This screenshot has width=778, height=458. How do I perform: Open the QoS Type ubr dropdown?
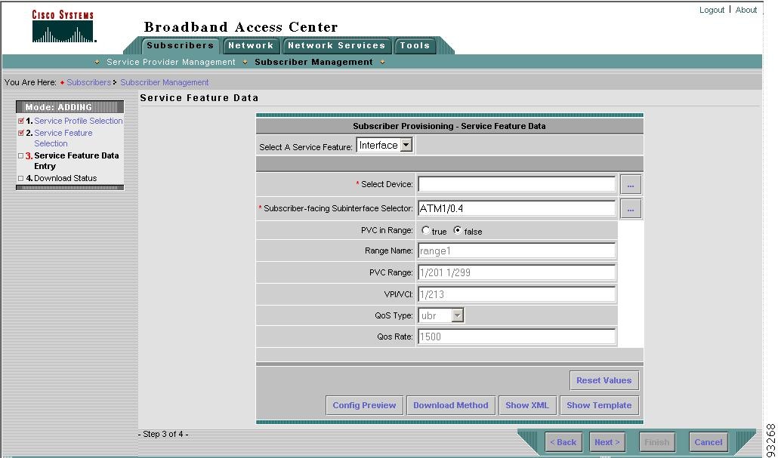pyautogui.click(x=441, y=315)
